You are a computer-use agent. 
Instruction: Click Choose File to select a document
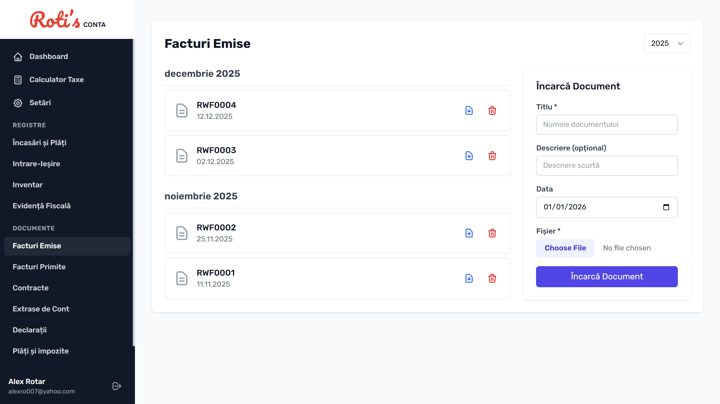point(565,248)
